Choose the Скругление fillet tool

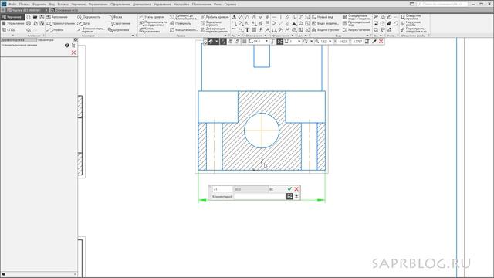(119, 23)
